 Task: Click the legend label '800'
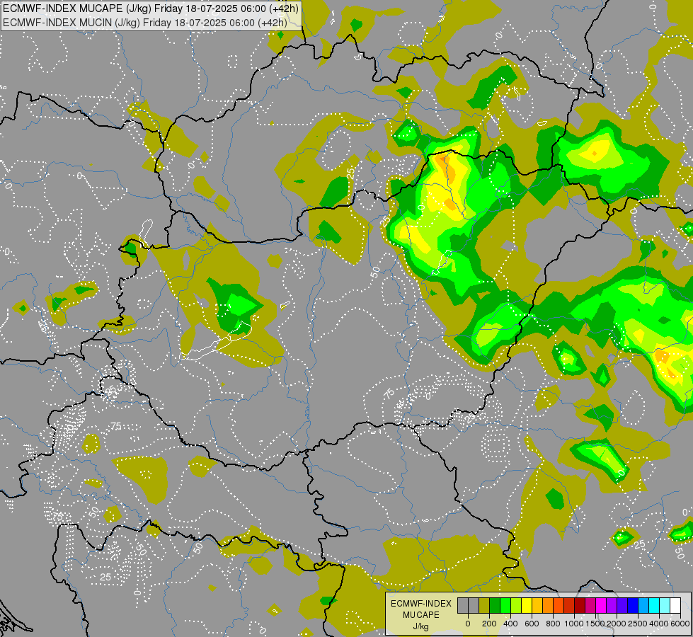click(553, 624)
